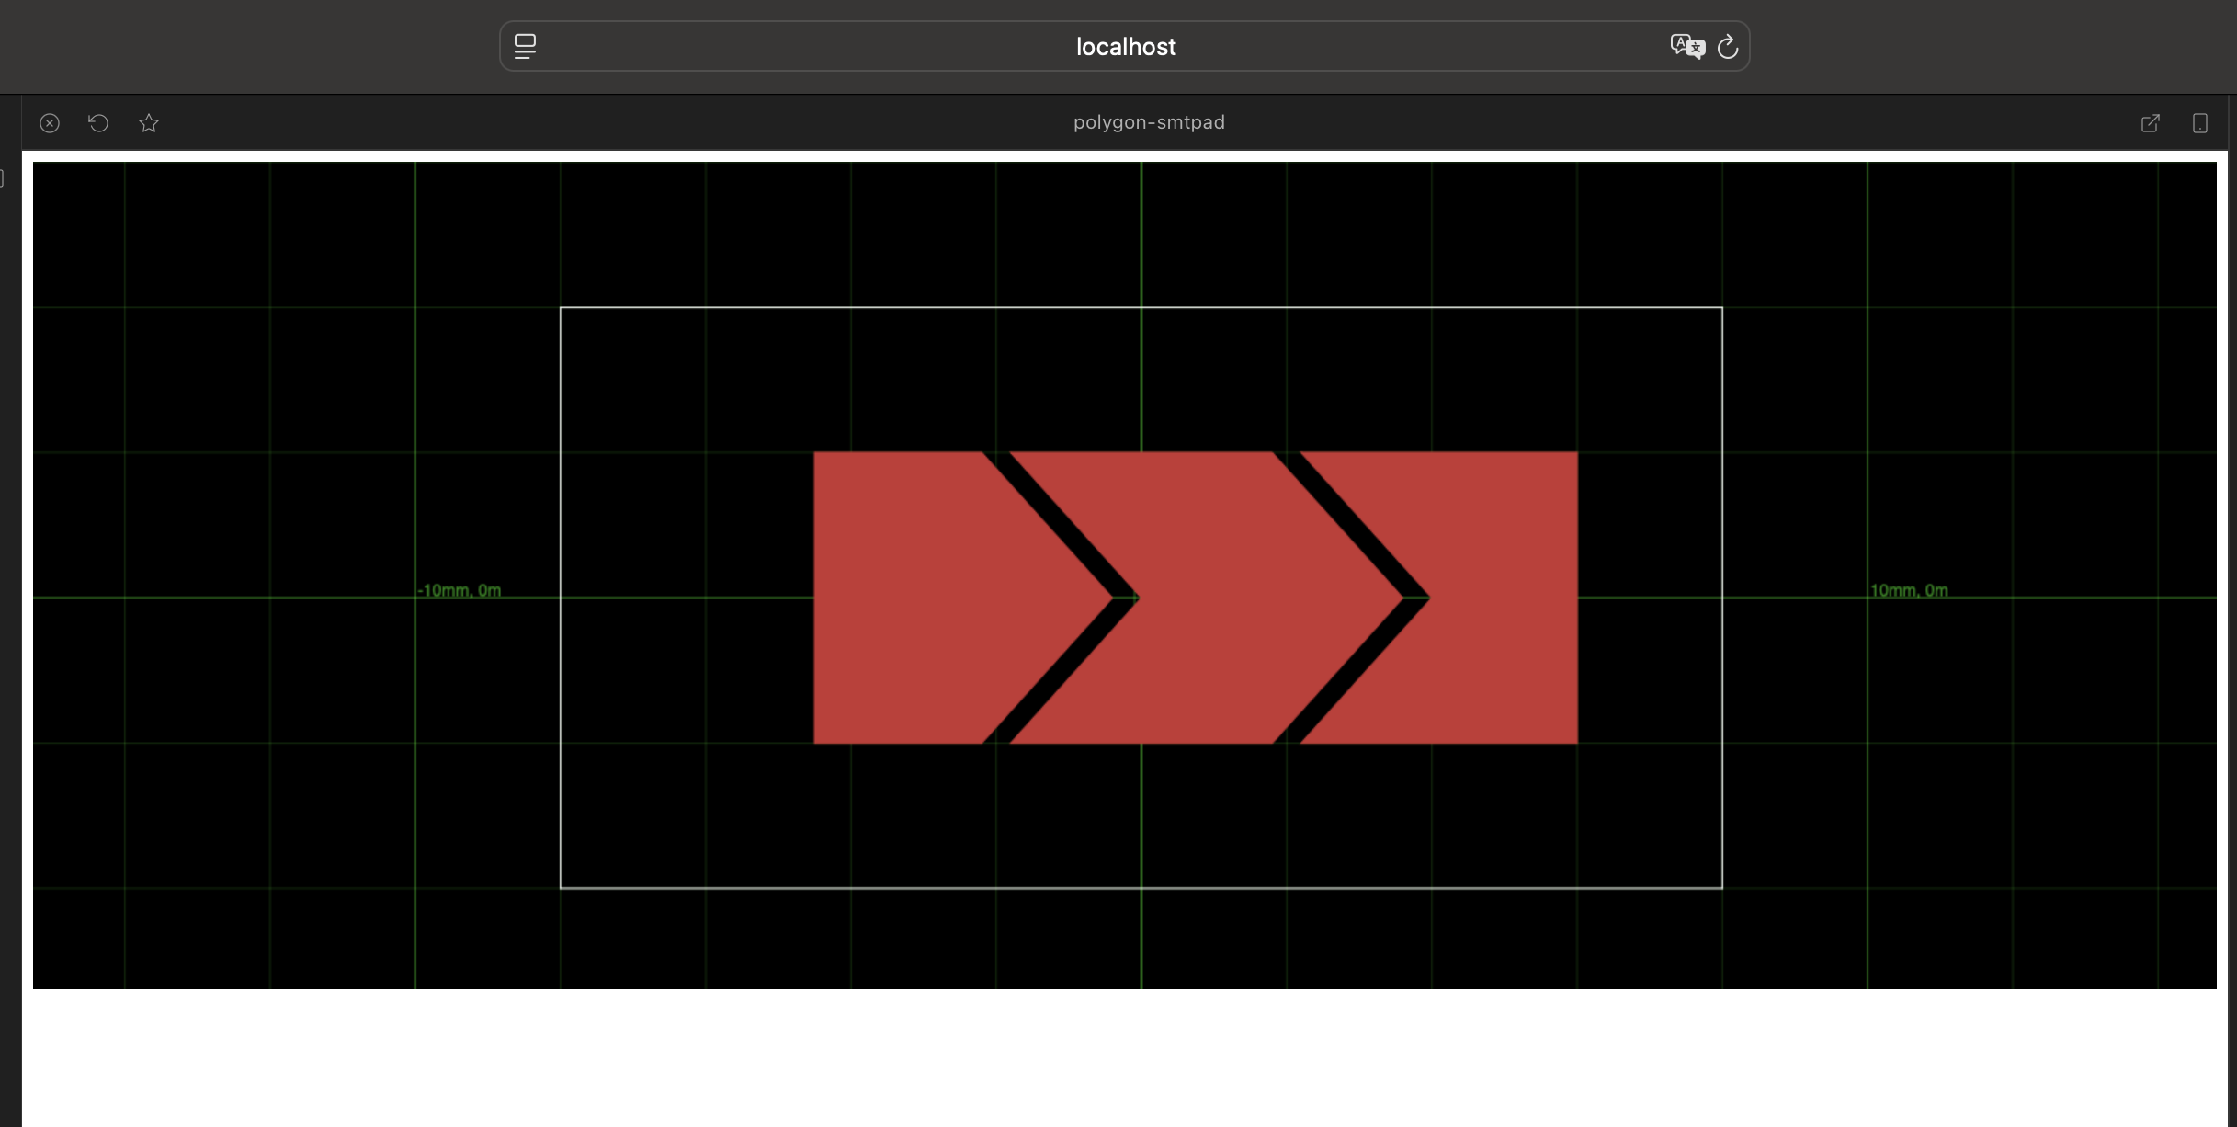Click the white empty area below the canvas
2237x1127 pixels.
tap(1103, 1057)
